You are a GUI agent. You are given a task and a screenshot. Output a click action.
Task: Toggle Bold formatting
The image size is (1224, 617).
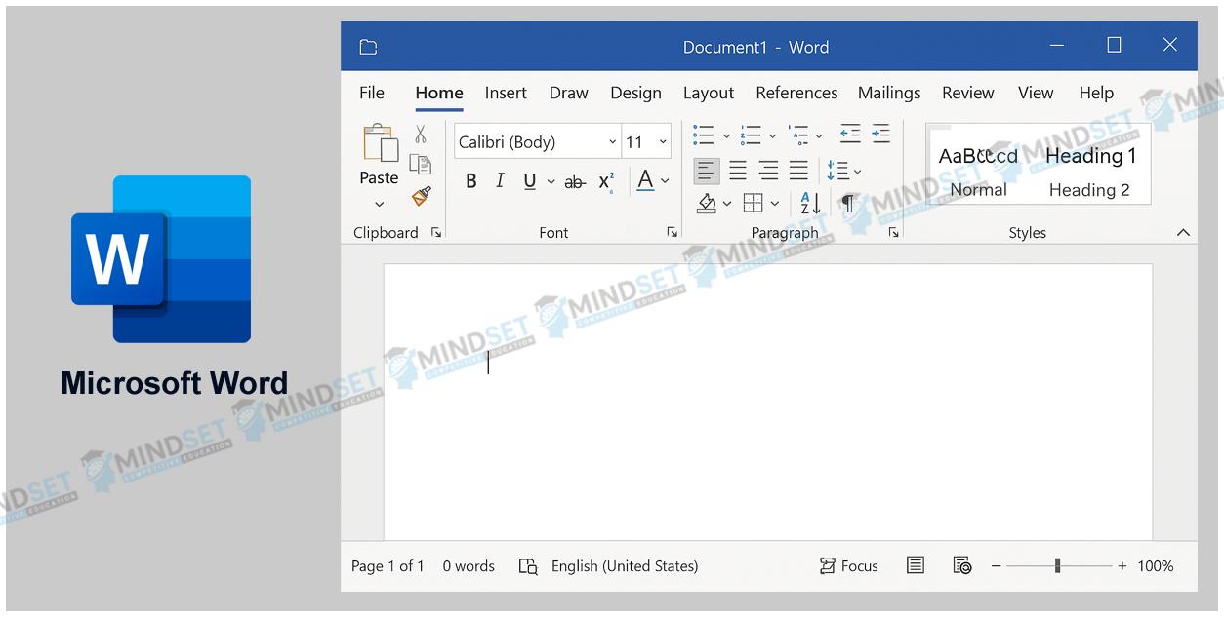pos(471,181)
